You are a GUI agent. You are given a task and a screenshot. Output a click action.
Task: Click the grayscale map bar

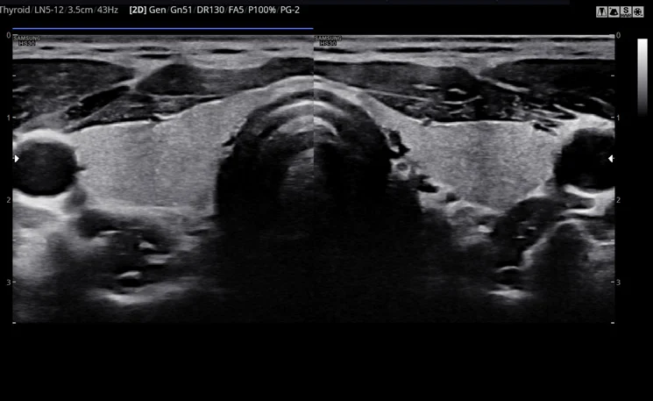(x=642, y=77)
